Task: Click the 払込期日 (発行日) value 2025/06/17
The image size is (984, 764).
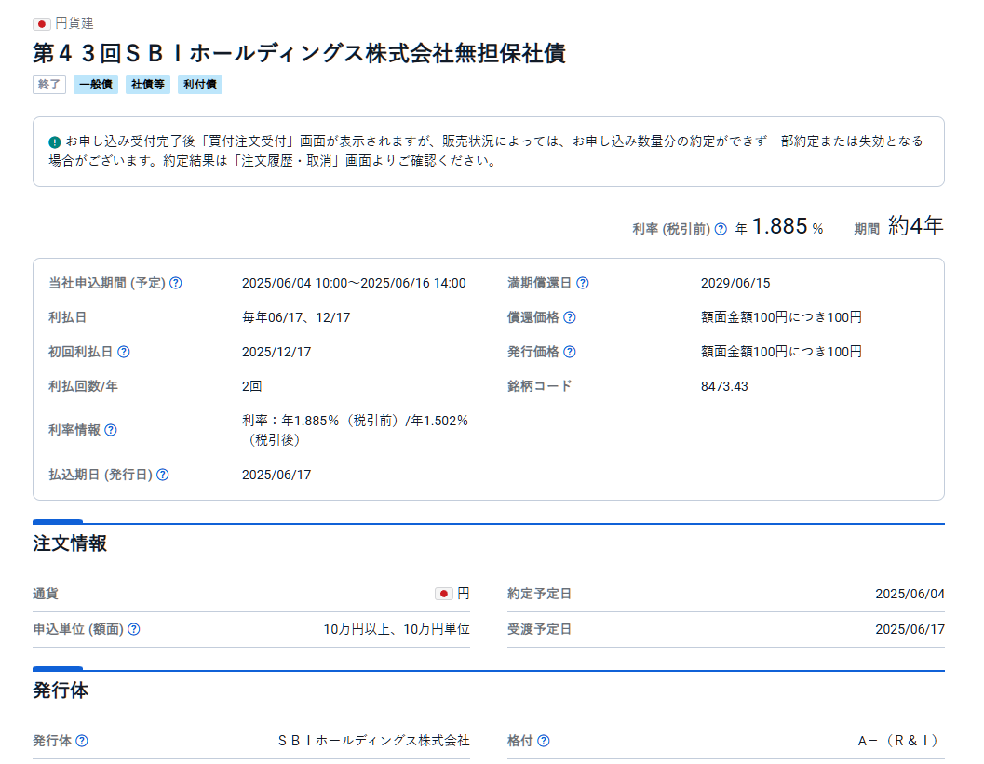Action: coord(276,475)
